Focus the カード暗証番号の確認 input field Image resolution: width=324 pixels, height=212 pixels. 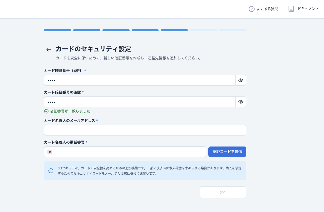coord(140,102)
